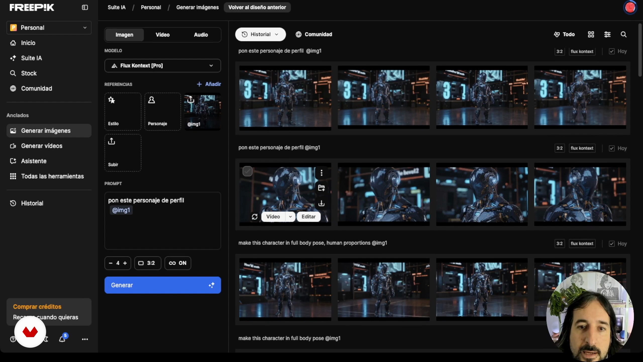Open the Flux Kontext [Pro] model dropdown
This screenshot has width=643, height=362.
click(x=163, y=66)
